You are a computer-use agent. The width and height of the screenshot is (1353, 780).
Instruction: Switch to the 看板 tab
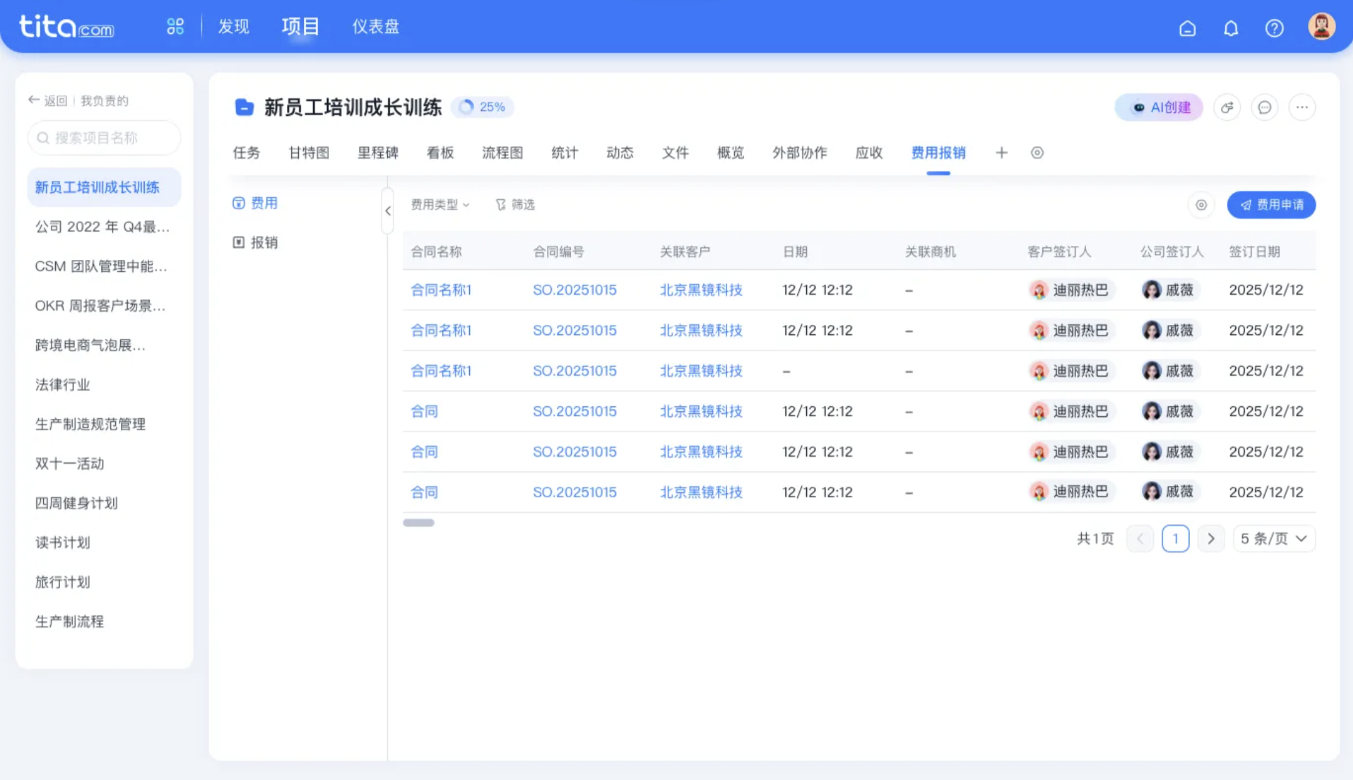(440, 153)
